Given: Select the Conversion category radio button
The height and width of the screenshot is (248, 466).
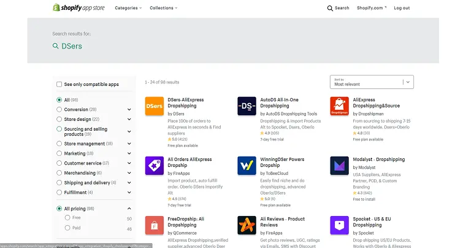Looking at the screenshot, I should click(59, 109).
